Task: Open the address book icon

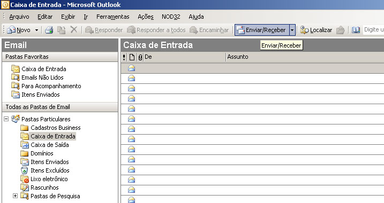Action: click(356, 30)
